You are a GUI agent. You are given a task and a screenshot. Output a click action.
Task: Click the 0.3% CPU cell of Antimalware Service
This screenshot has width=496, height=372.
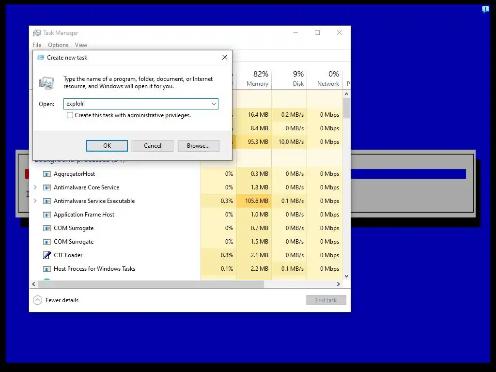tap(218, 201)
